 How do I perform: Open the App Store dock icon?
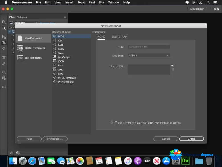point(166,161)
